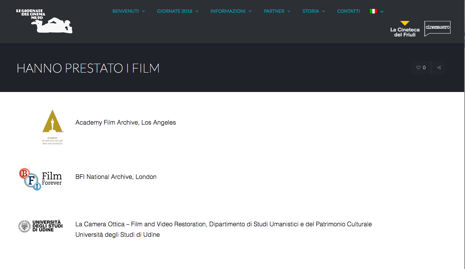465x269 pixels.
Task: Click BFI National Archive, London text
Action: (x=116, y=177)
